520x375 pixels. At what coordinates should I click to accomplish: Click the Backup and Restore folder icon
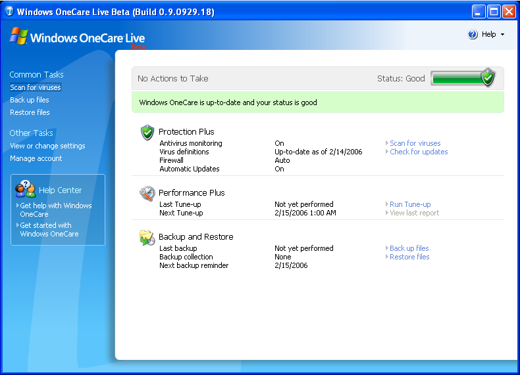(147, 238)
